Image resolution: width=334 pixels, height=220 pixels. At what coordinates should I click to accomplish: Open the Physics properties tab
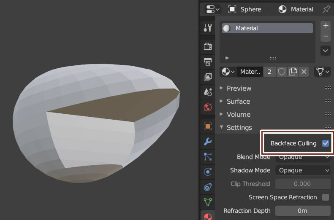pos(208,172)
